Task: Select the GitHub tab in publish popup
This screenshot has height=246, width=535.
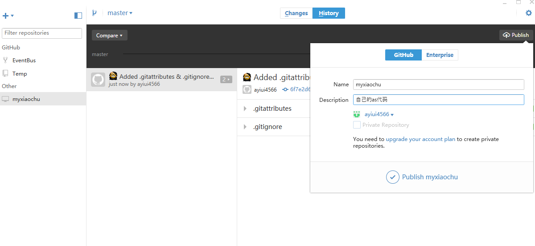Action: point(403,55)
